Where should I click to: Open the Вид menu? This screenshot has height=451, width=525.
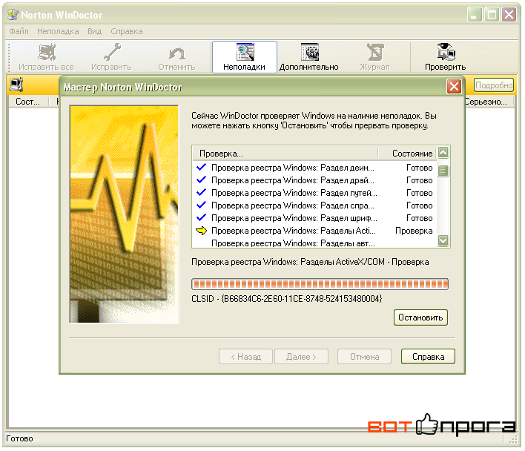[x=95, y=31]
